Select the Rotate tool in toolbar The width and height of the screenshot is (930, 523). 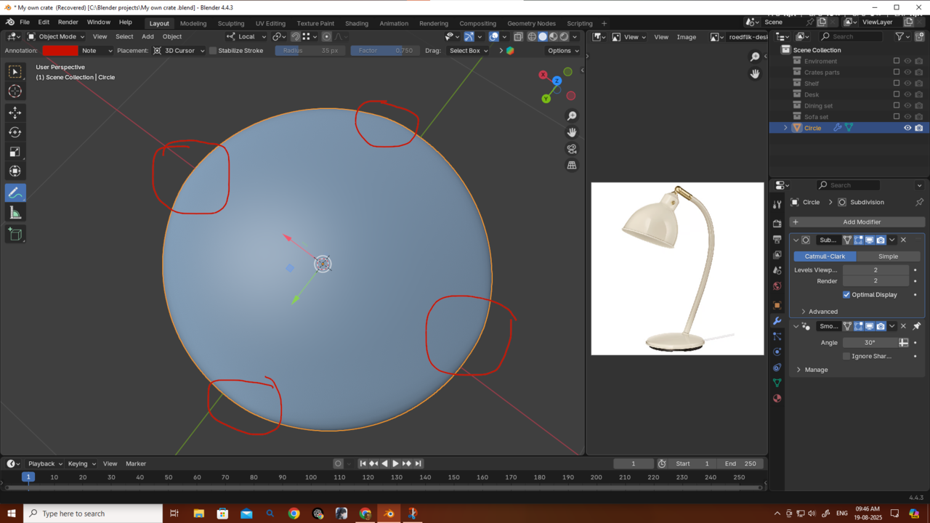[15, 132]
